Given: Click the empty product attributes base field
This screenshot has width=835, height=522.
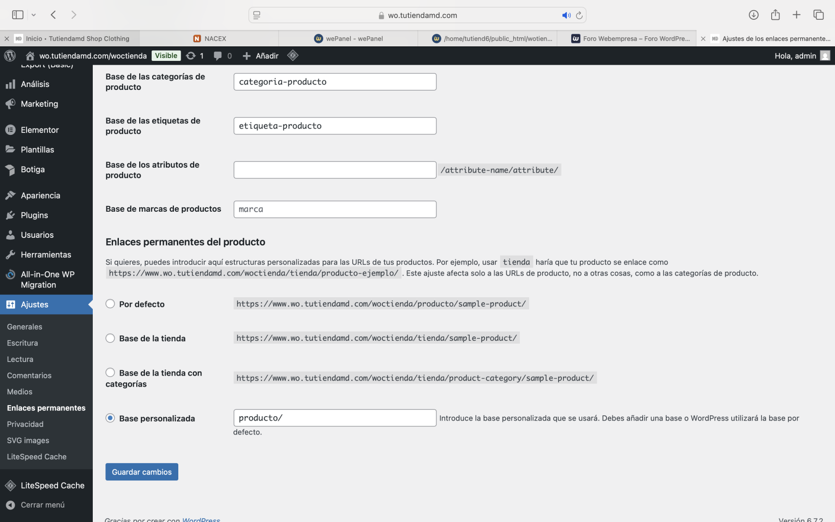Looking at the screenshot, I should [x=335, y=170].
